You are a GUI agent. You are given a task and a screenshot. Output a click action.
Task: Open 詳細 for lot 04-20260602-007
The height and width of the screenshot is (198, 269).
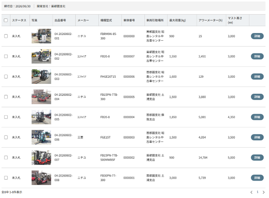point(257,158)
